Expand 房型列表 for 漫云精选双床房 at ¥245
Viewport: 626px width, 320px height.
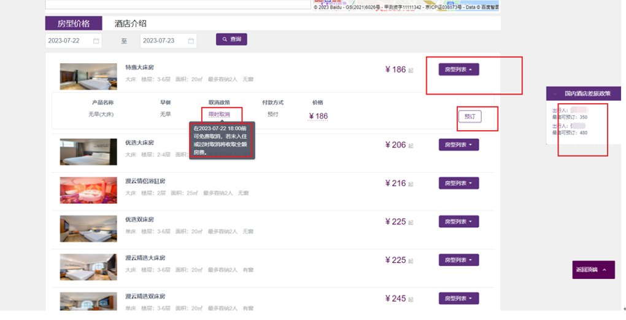tap(458, 299)
